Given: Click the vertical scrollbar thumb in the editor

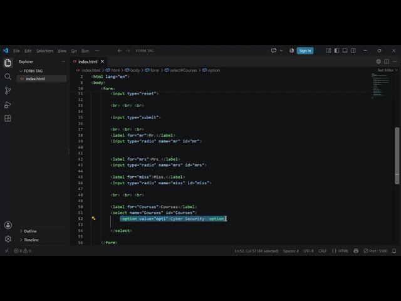Looking at the screenshot, I should point(397,156).
